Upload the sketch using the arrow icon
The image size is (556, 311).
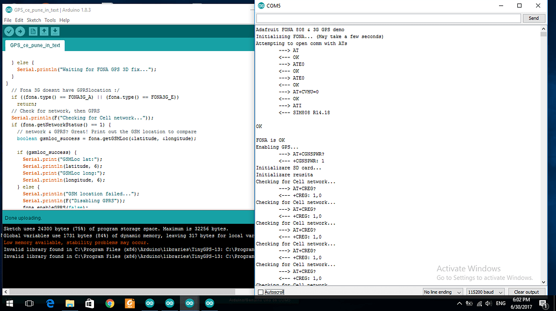coord(20,31)
